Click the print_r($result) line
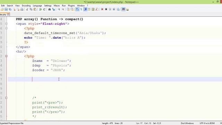Viewport: 222px width, 125px height. [x=49, y=107]
